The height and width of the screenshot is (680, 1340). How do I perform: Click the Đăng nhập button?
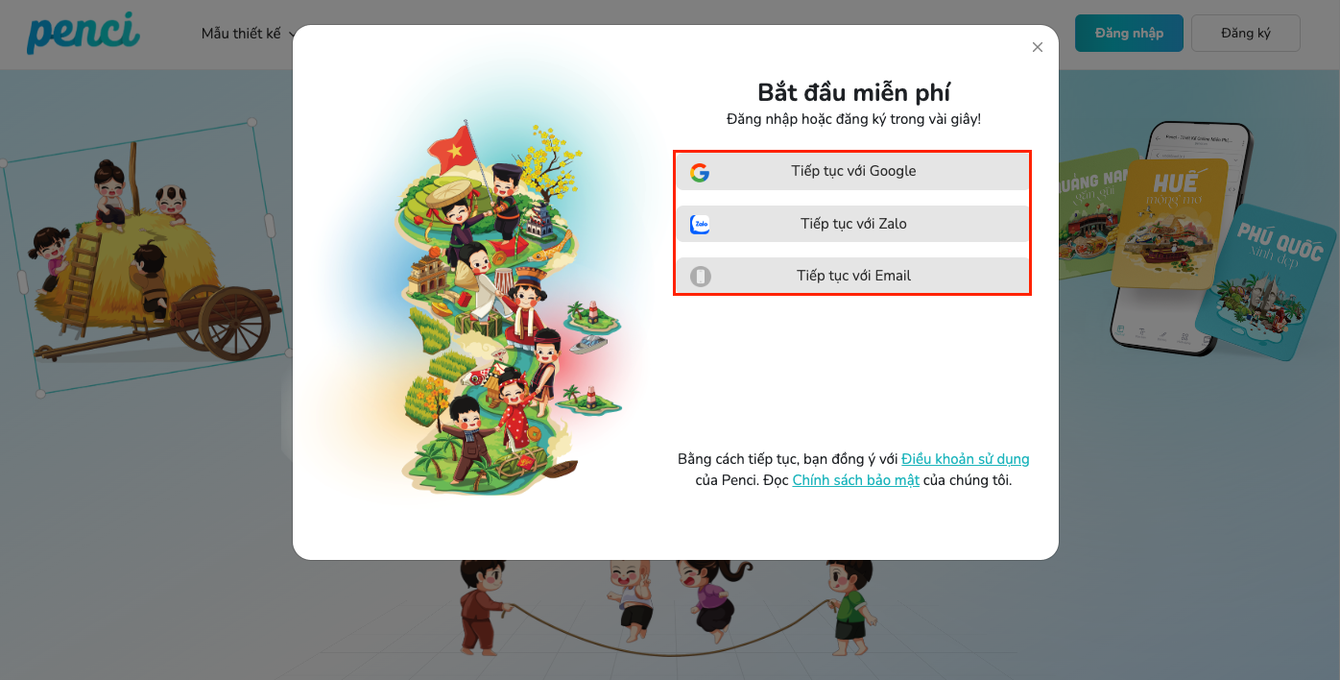click(x=1129, y=33)
